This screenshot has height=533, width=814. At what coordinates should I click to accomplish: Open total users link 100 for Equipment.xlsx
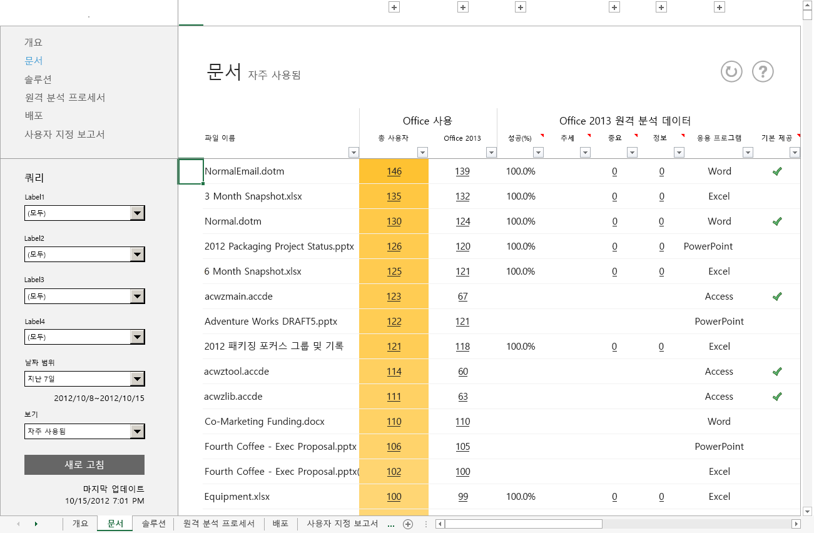(394, 497)
